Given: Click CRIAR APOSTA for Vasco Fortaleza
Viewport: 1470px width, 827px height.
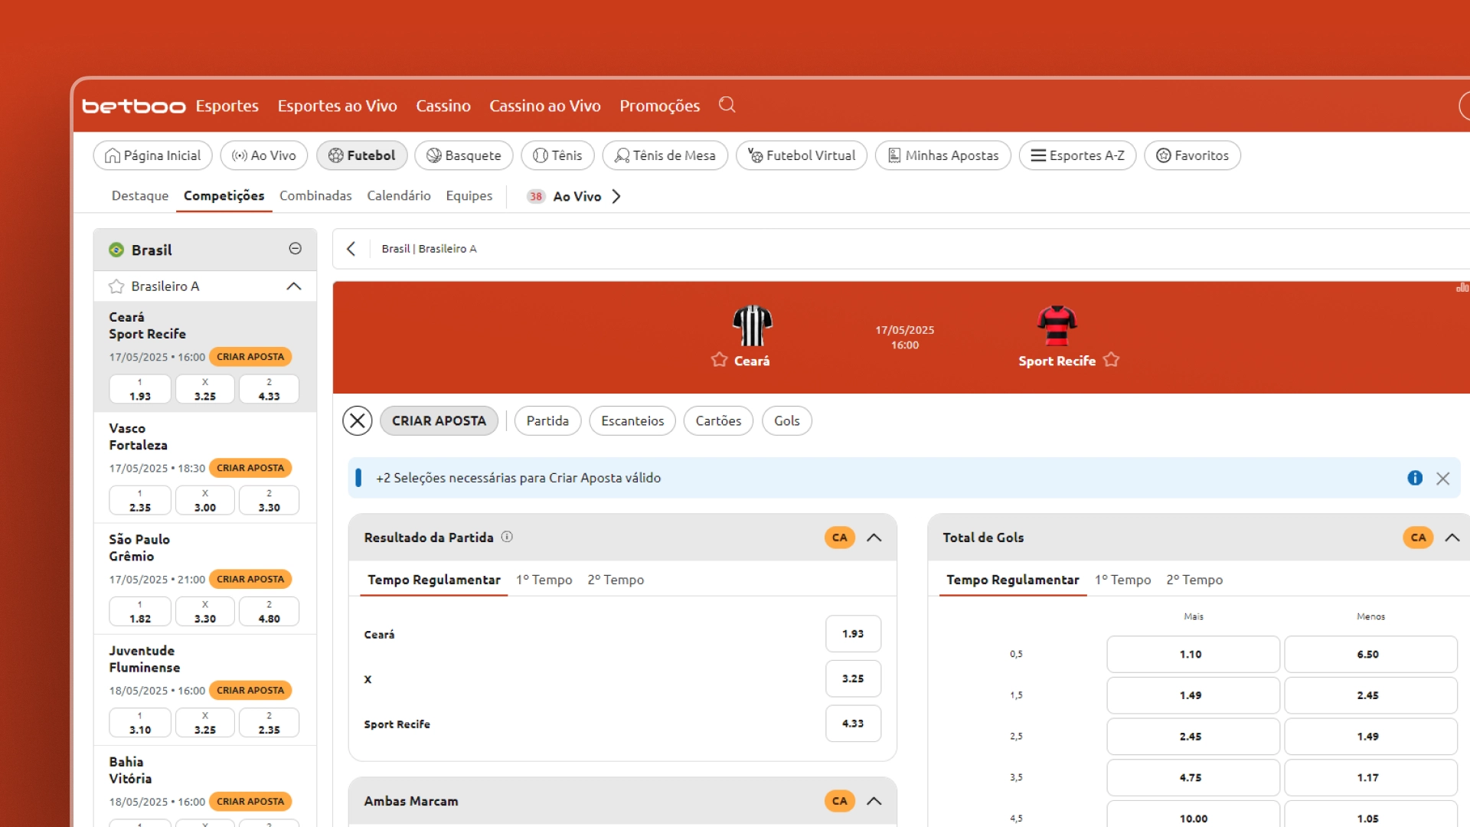Looking at the screenshot, I should (250, 468).
